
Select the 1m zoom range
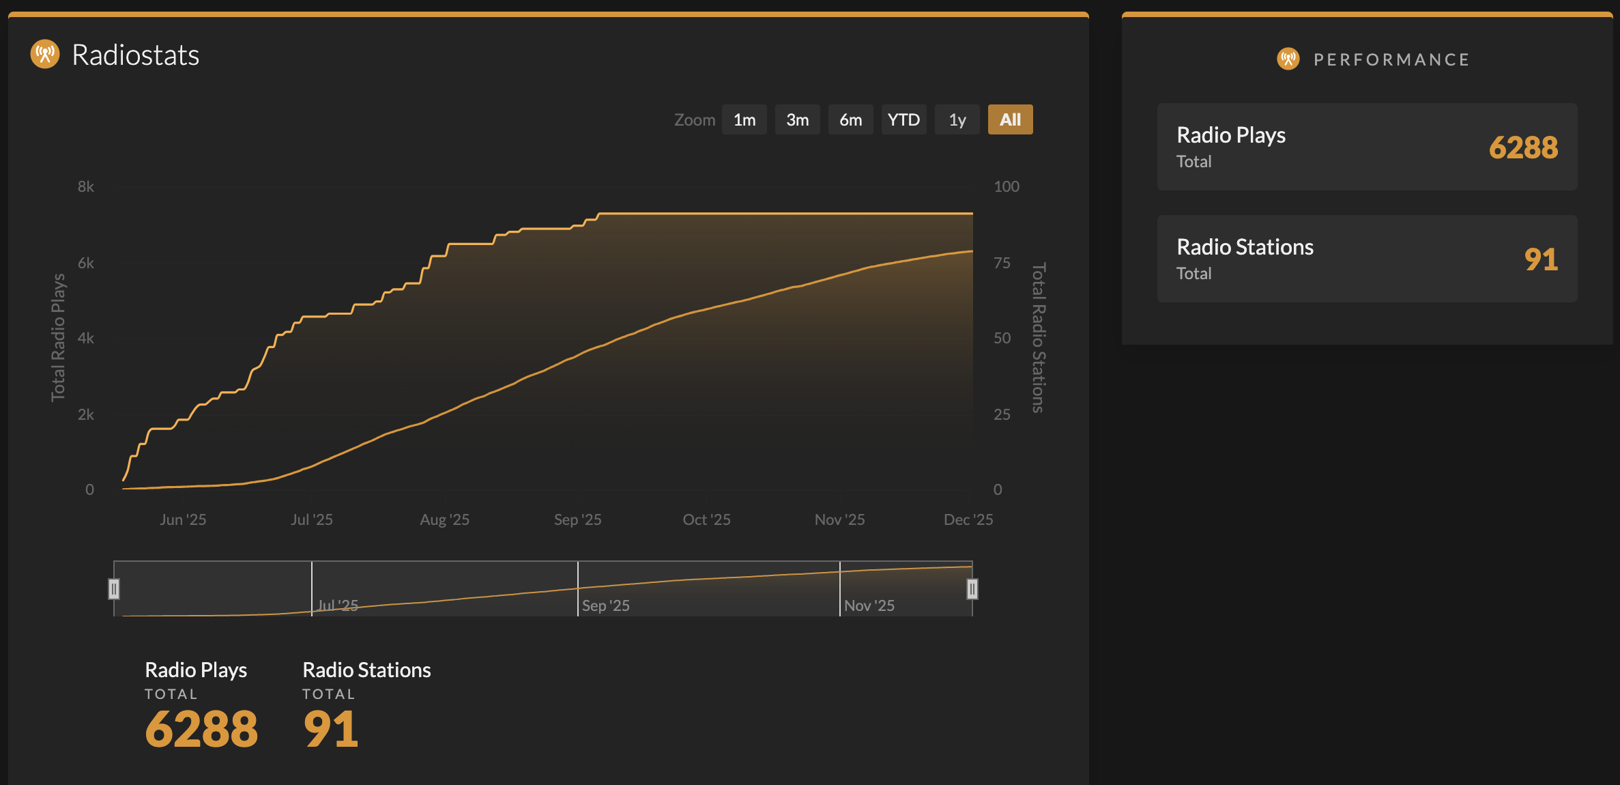744,119
